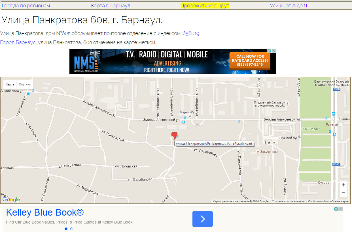
Task: Click the page heading Улица Панкратова 60в
Action: (82, 20)
